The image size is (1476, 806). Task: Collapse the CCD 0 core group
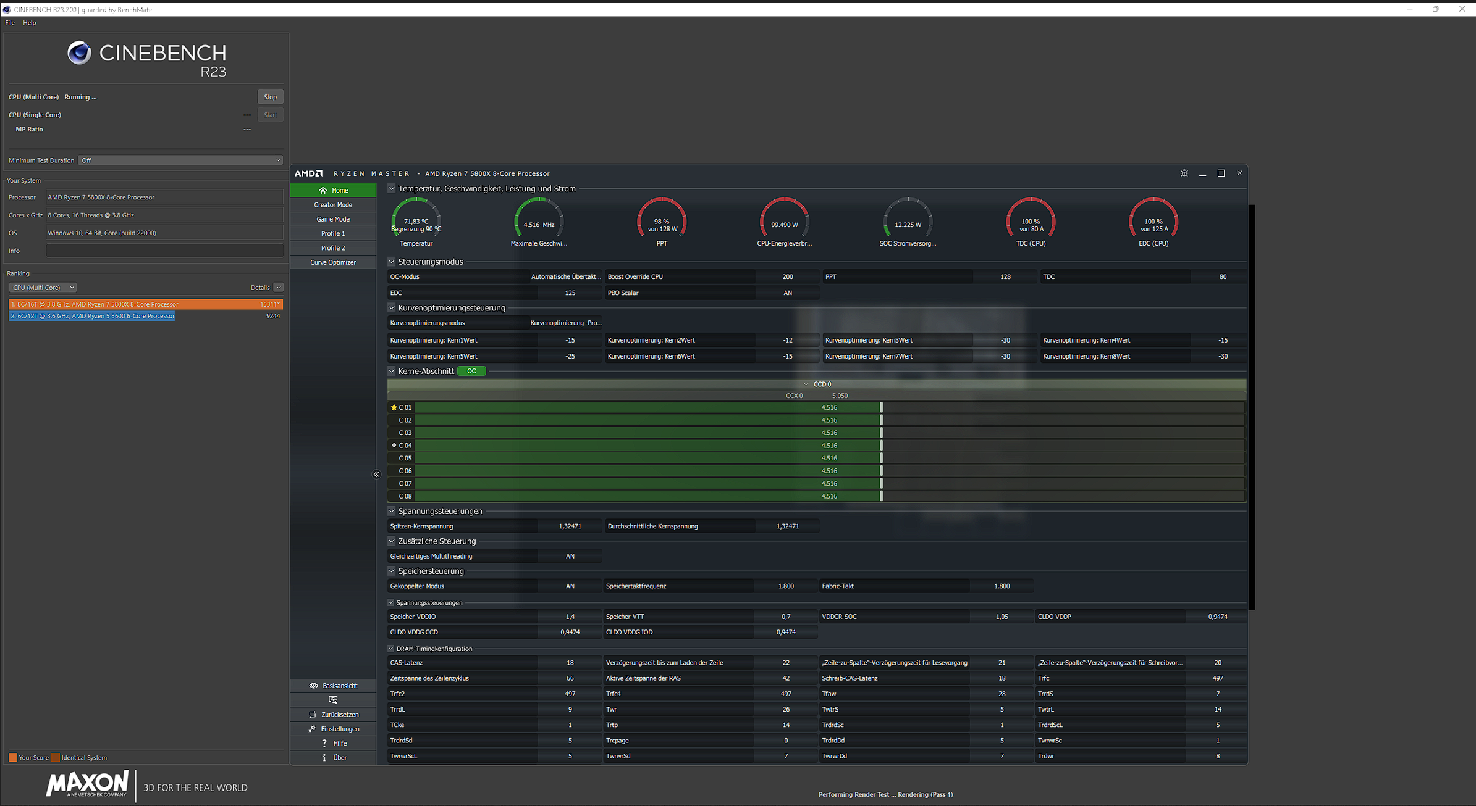[x=806, y=384]
